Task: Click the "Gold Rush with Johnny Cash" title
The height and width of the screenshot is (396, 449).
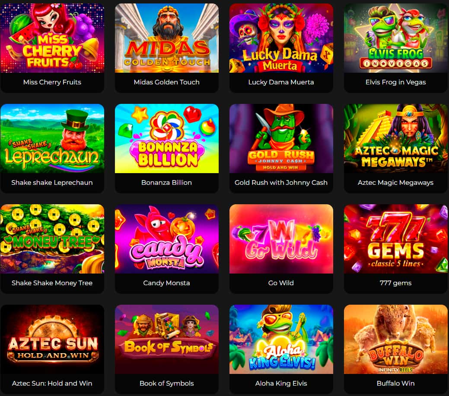Action: point(281,183)
